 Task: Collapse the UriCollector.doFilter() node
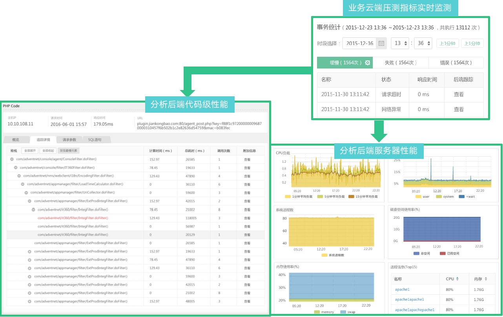tap(26, 193)
